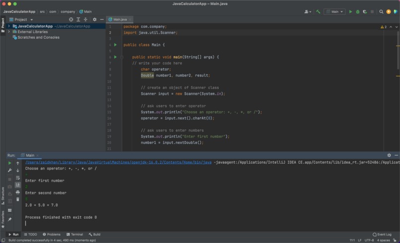The height and width of the screenshot is (243, 400).
Task: Toggle the Structure side tool window
Action: (x=3, y=196)
